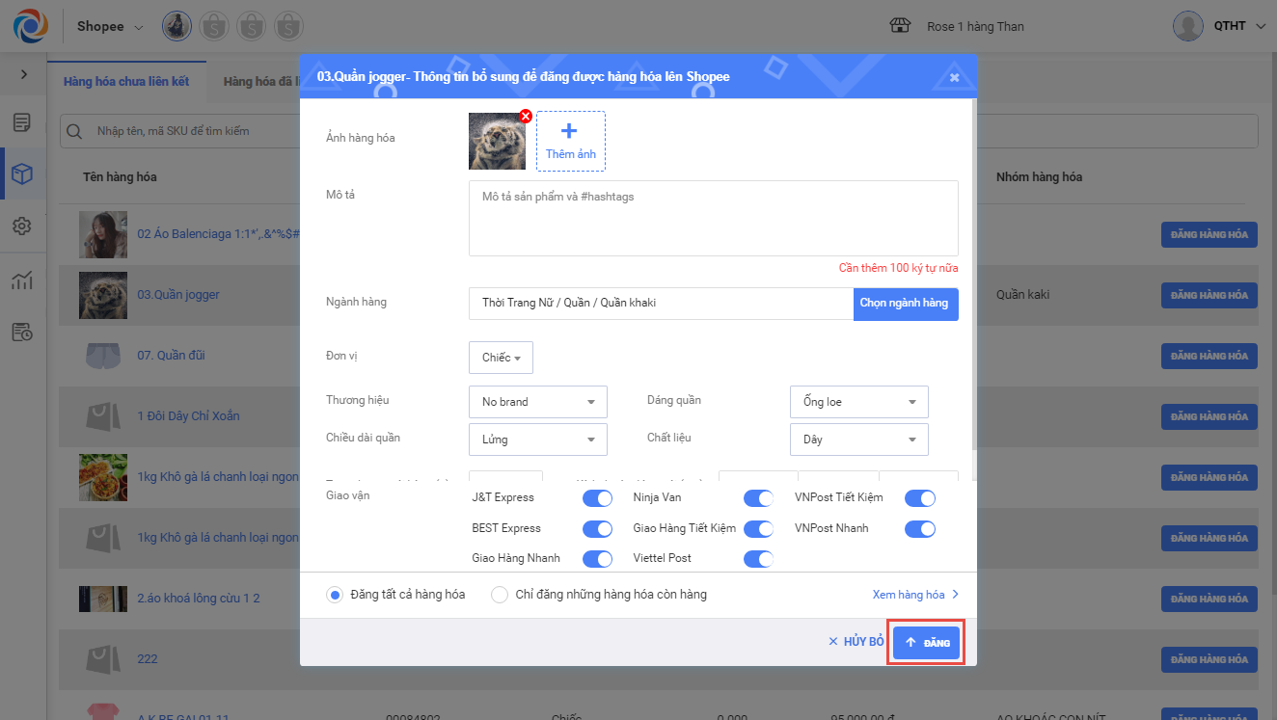The width and height of the screenshot is (1277, 720).
Task: Open the reports chart icon in sidebar
Action: pyautogui.click(x=22, y=280)
